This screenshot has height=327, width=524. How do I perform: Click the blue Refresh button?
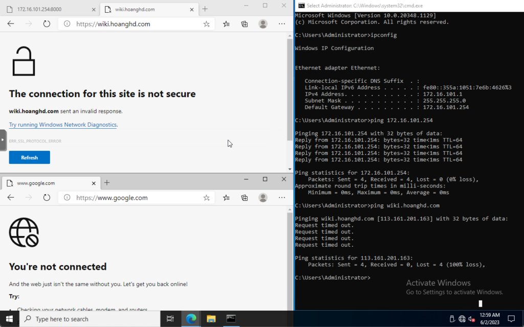click(x=29, y=157)
